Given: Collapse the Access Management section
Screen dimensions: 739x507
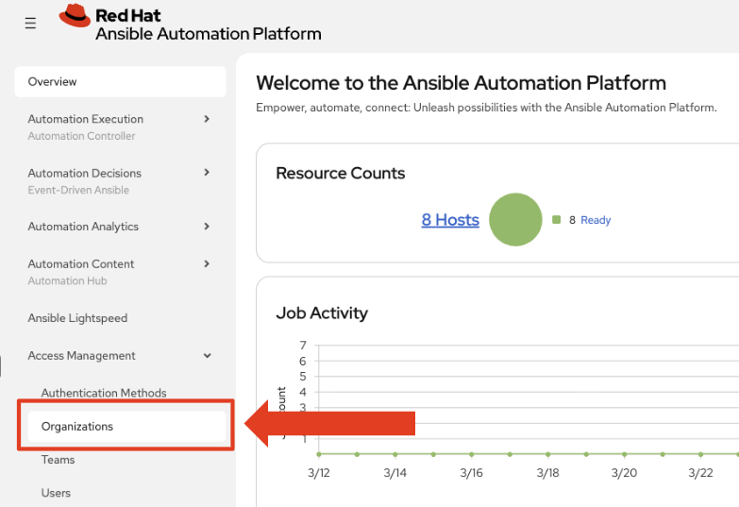Looking at the screenshot, I should (207, 356).
